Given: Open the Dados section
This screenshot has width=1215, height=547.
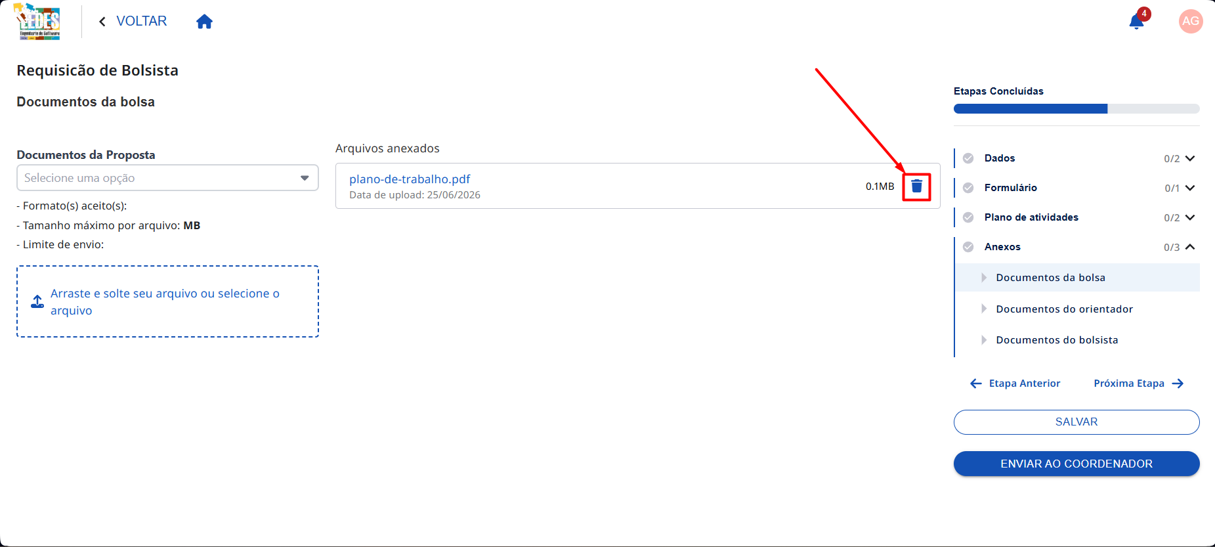Looking at the screenshot, I should point(999,158).
